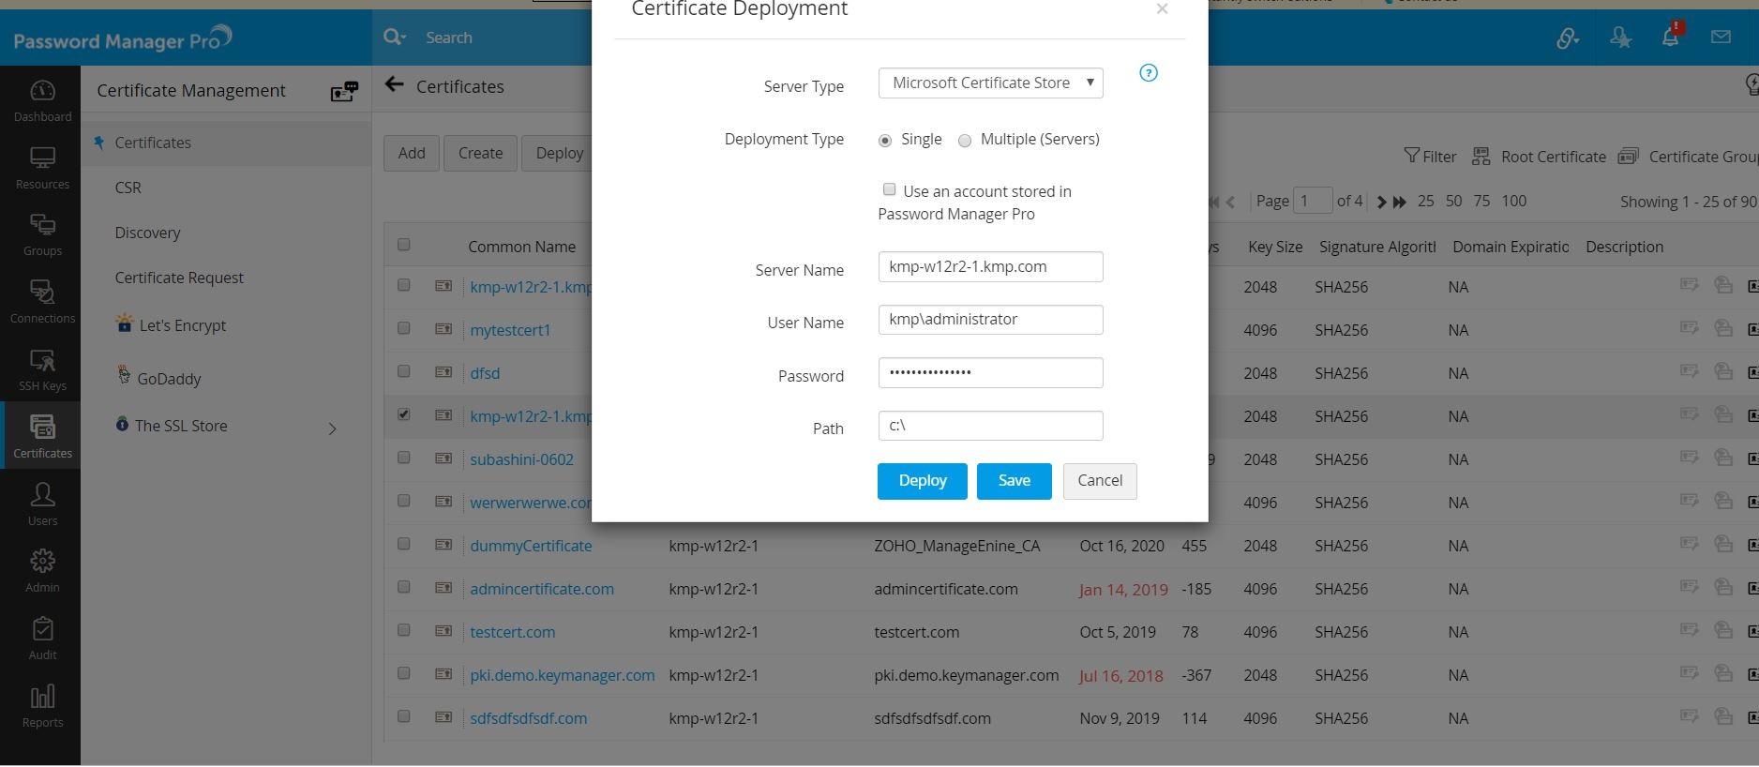The image size is (1759, 767).
Task: Open Admin settings in the sidebar
Action: coord(42,571)
